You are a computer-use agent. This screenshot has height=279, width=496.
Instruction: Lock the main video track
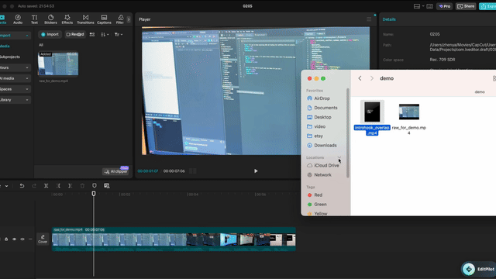(6, 239)
